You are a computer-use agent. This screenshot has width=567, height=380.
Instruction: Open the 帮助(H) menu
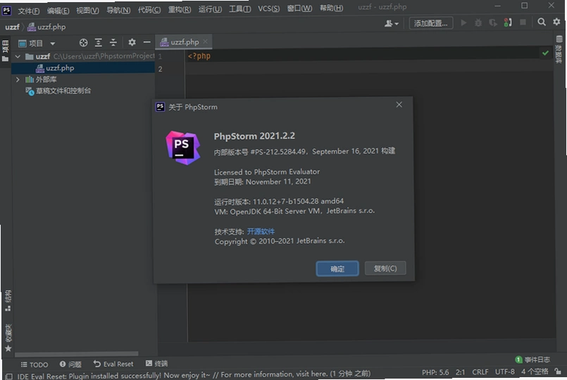(x=331, y=7)
